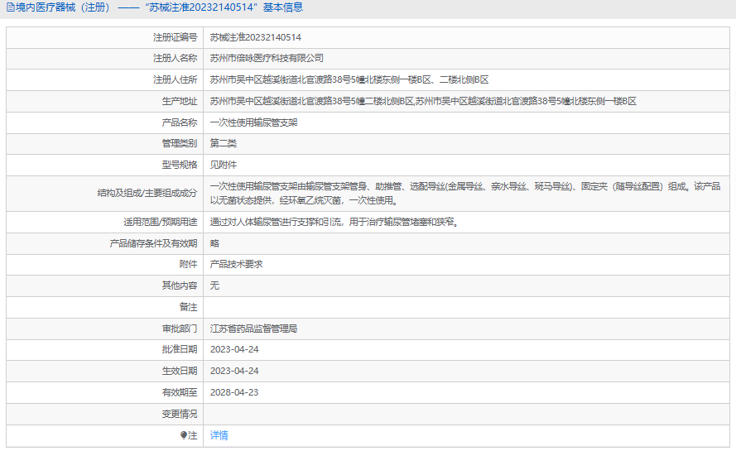Click the 注册人名称 label
Screen dimensions: 736x451
click(x=175, y=58)
